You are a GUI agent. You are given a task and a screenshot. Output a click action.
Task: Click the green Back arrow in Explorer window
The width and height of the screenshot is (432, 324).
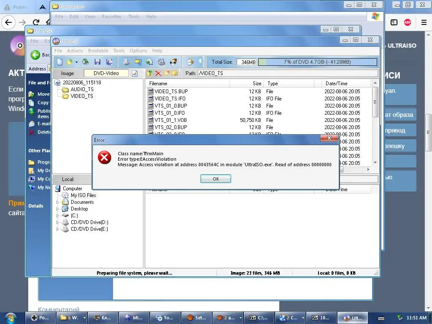click(35, 55)
